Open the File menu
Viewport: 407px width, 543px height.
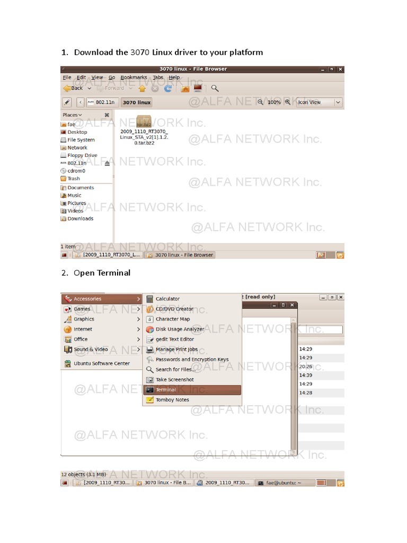point(67,77)
